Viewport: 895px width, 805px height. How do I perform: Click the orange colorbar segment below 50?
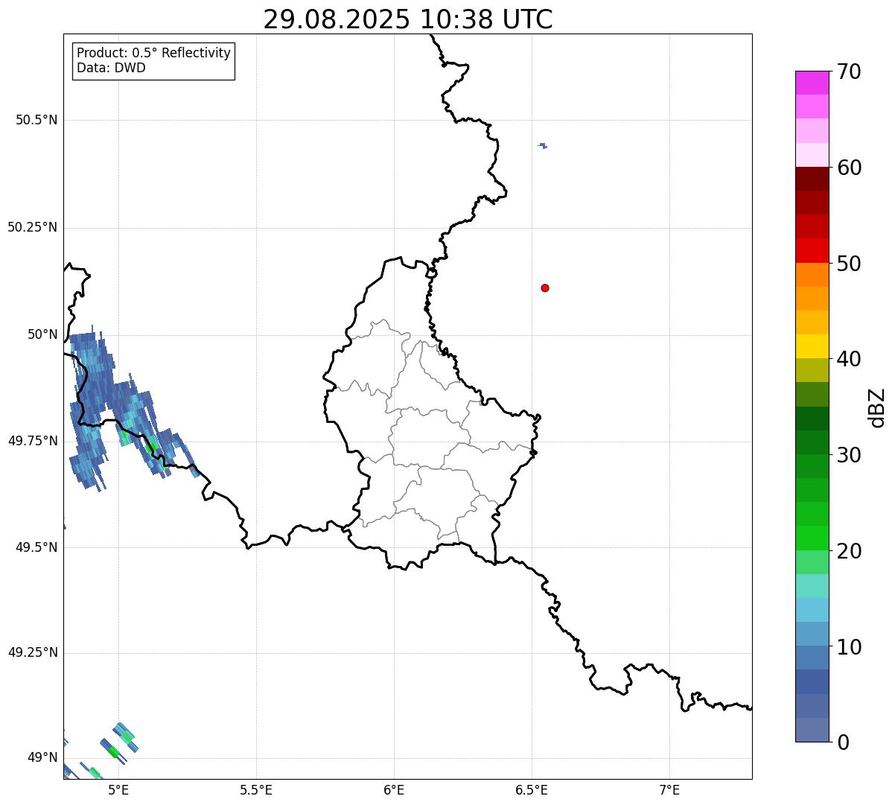812,274
